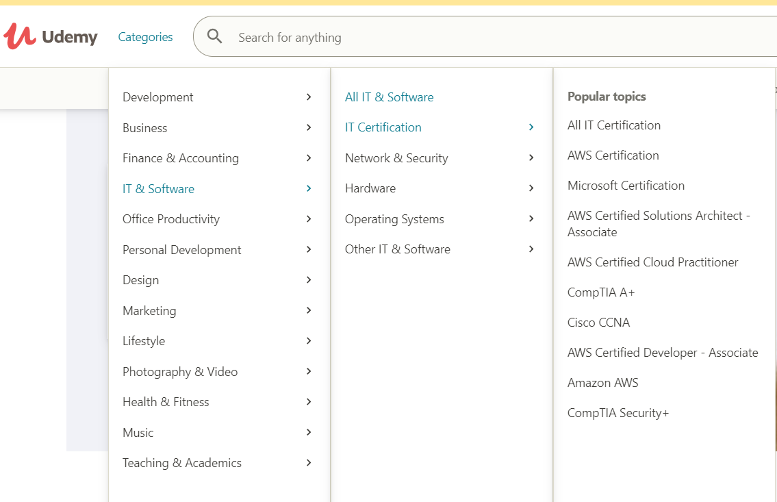The width and height of the screenshot is (777, 502).
Task: Expand the Office Productivity chevron
Action: pos(309,219)
